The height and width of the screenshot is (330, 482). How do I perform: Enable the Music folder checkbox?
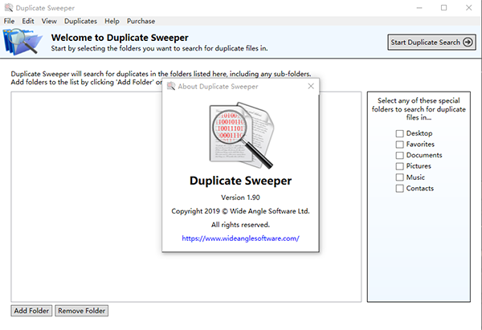click(399, 177)
